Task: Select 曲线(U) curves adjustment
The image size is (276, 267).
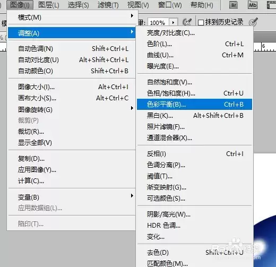Action: (194, 55)
